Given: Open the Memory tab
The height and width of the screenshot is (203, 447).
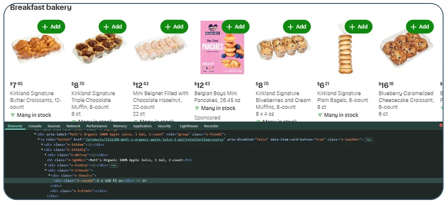Looking at the screenshot, I should pos(120,126).
